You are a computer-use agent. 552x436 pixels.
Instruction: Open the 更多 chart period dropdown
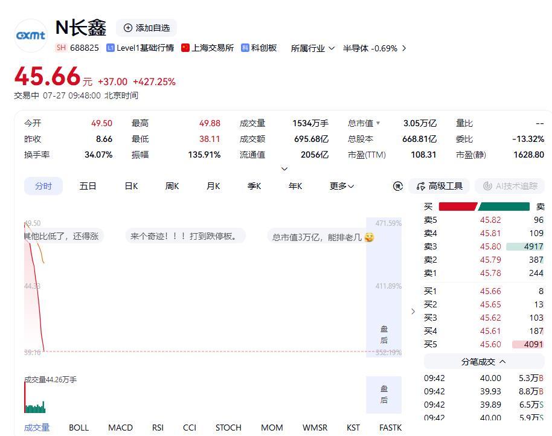341,186
